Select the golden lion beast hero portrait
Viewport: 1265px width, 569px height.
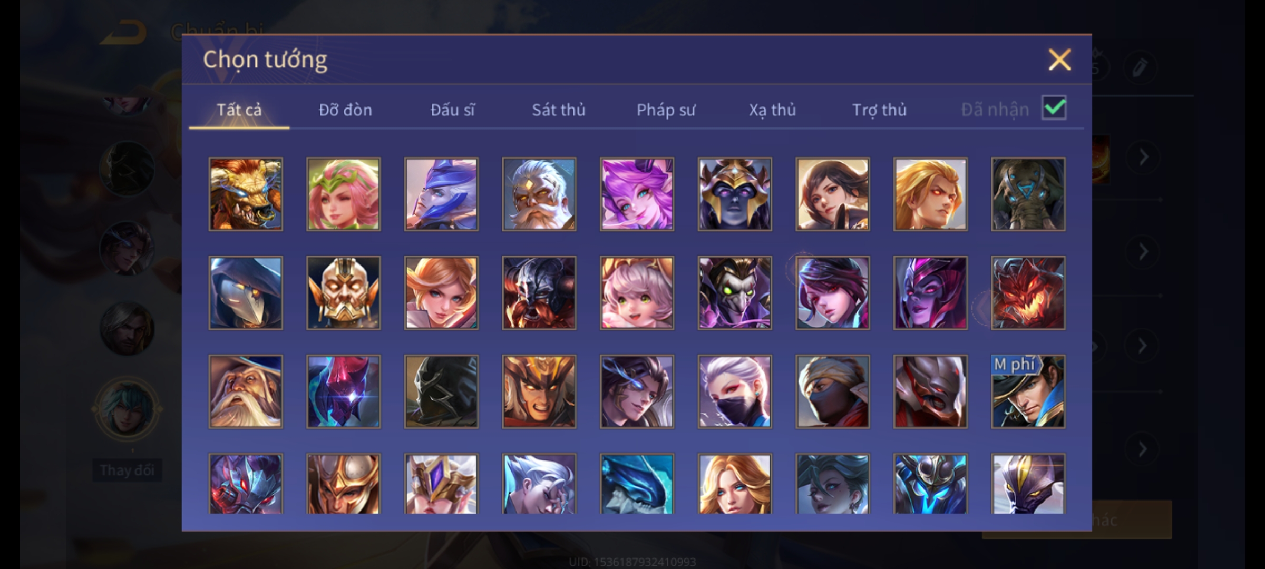[x=246, y=194]
